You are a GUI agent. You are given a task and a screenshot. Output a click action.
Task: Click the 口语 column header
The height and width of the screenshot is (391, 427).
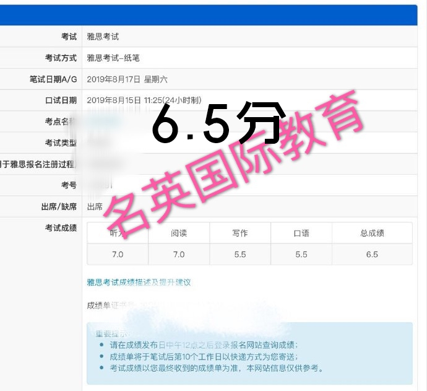[301, 233]
